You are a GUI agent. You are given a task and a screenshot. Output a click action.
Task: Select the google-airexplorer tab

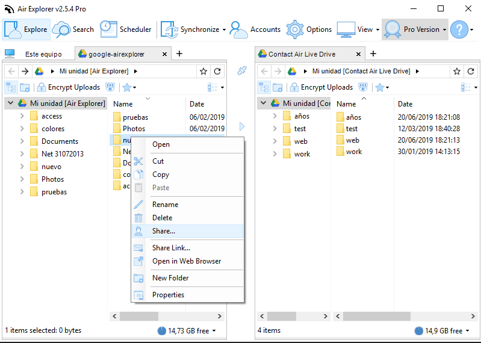click(x=117, y=54)
